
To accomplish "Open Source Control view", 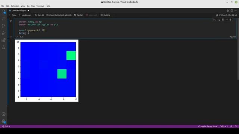I will tap(3, 26).
